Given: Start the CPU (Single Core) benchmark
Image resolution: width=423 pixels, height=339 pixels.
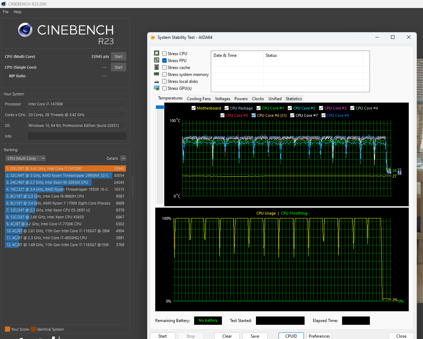Looking at the screenshot, I should click(x=118, y=67).
